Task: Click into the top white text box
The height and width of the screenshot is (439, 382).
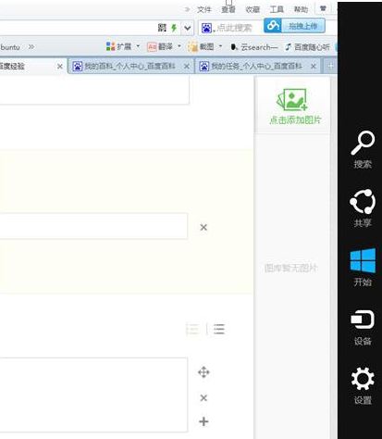Action: pyautogui.click(x=94, y=91)
